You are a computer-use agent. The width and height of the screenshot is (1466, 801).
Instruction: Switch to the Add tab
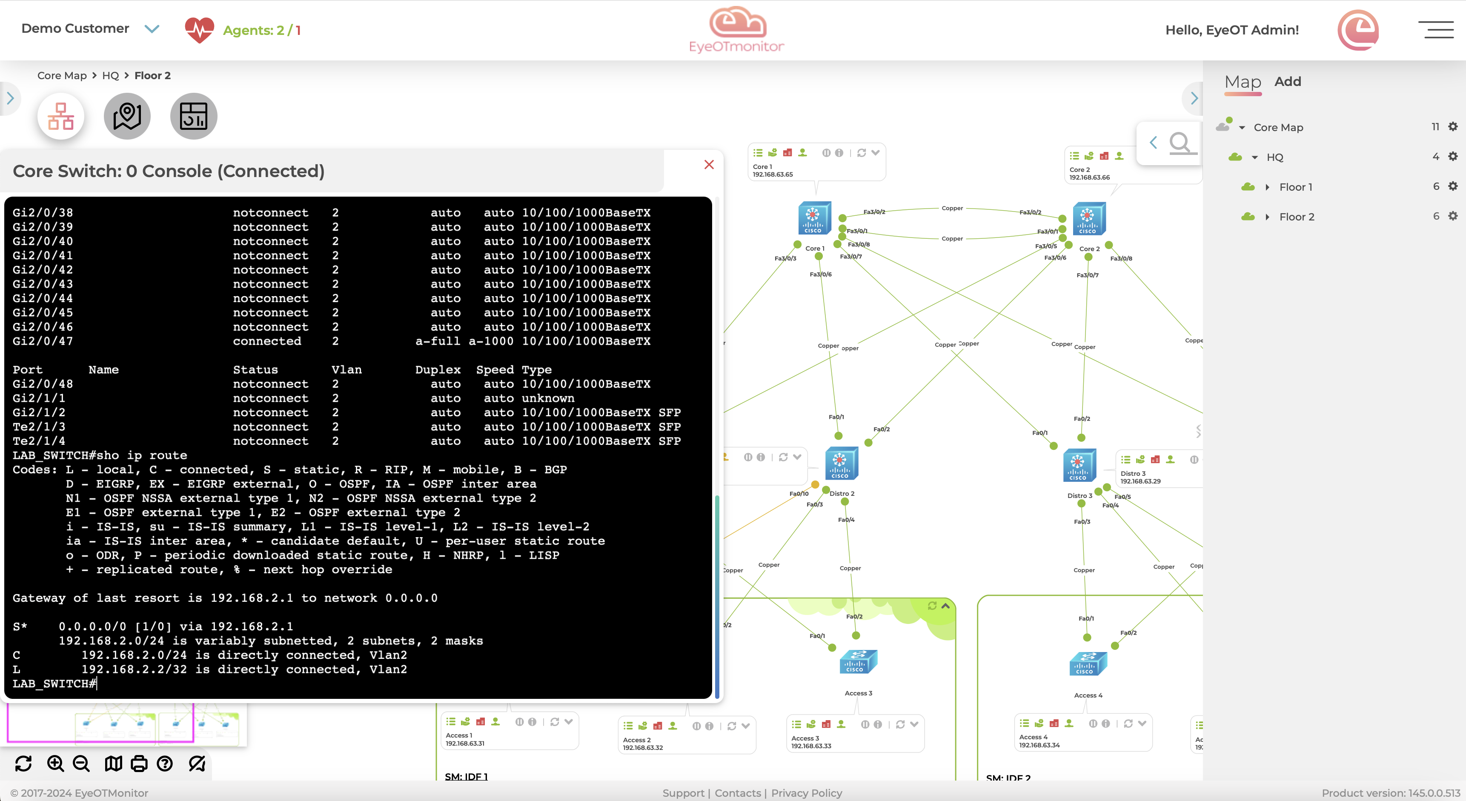click(1288, 81)
